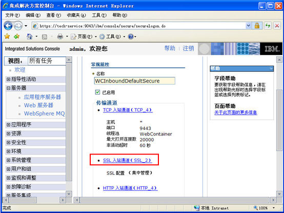Viewport: 284px width, 213px height.
Task: Click the yellow Favorites star icon
Action: click(7, 36)
